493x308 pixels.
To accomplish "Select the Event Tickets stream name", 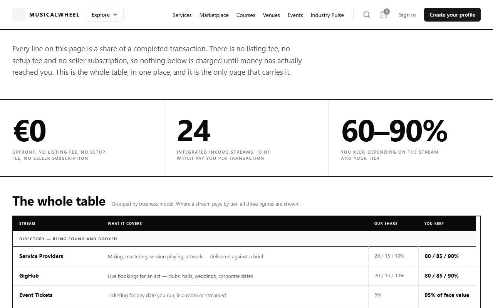I will click(36, 295).
